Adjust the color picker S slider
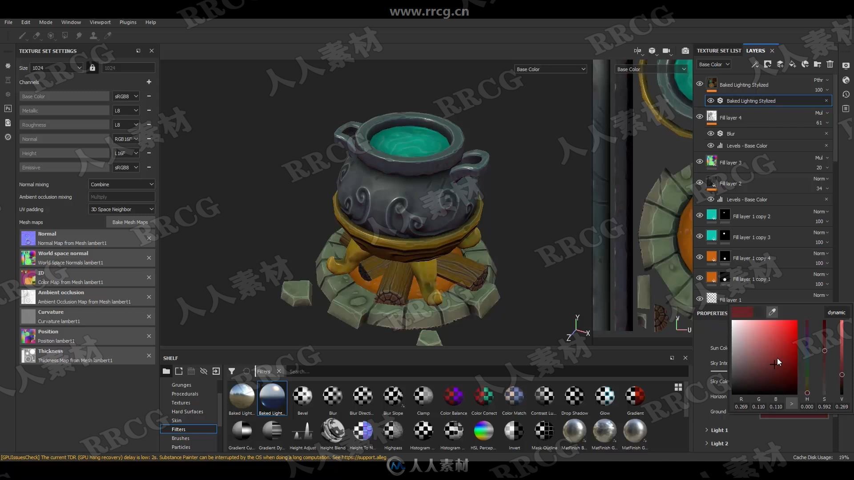 coord(824,357)
